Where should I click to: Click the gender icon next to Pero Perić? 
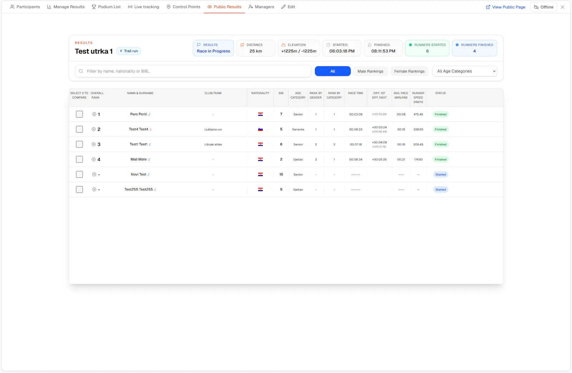149,114
